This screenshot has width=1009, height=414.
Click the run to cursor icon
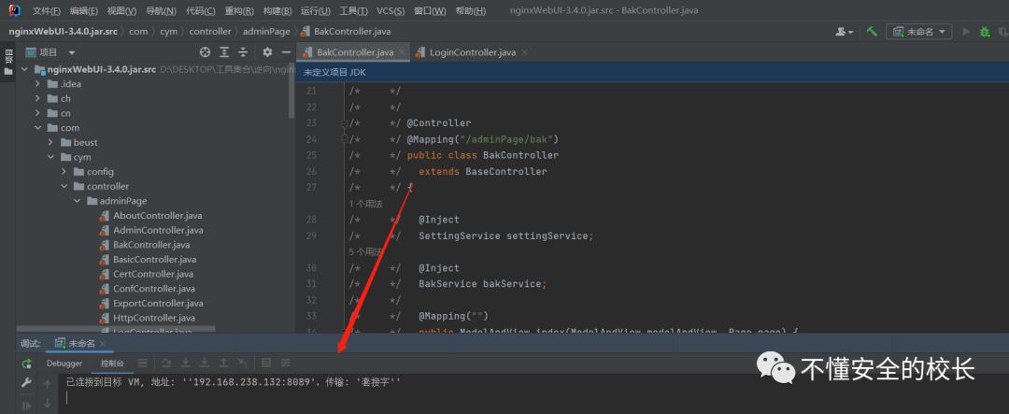[x=243, y=364]
